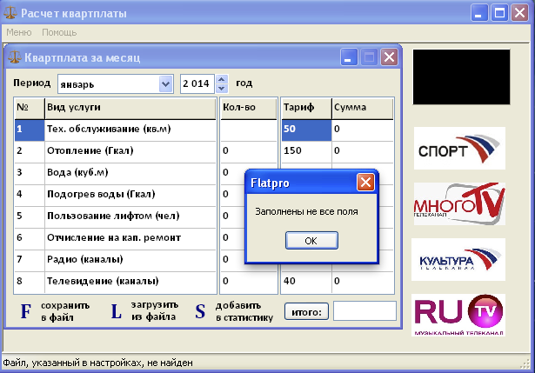
Task: Select the Культура channel logo
Action: [x=458, y=259]
